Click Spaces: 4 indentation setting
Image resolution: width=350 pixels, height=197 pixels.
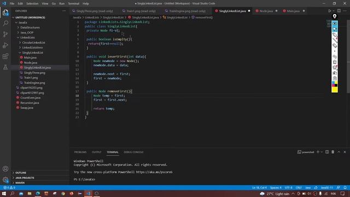pyautogui.click(x=276, y=188)
